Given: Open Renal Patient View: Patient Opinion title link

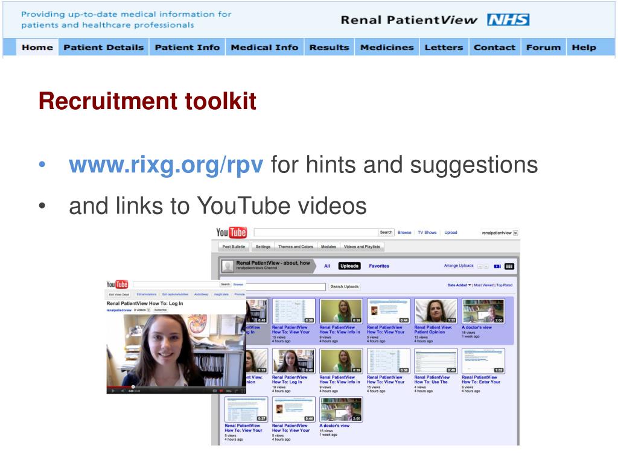Looking at the screenshot, I should click(433, 330).
